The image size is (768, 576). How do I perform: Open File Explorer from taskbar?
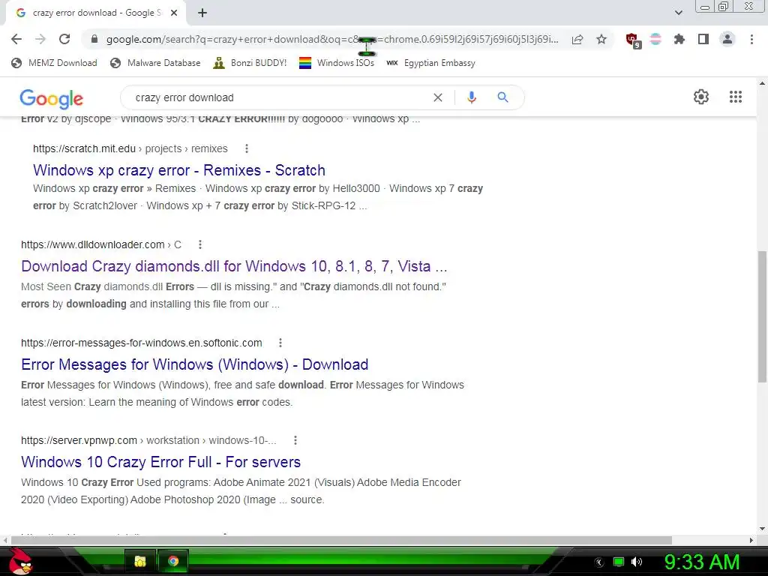point(140,561)
